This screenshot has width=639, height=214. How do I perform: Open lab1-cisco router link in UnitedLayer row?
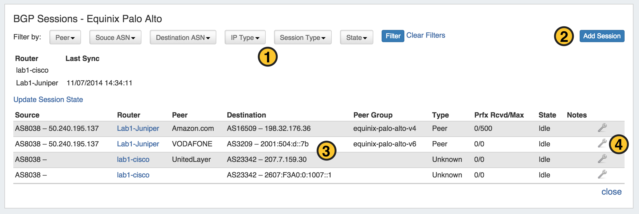click(133, 159)
